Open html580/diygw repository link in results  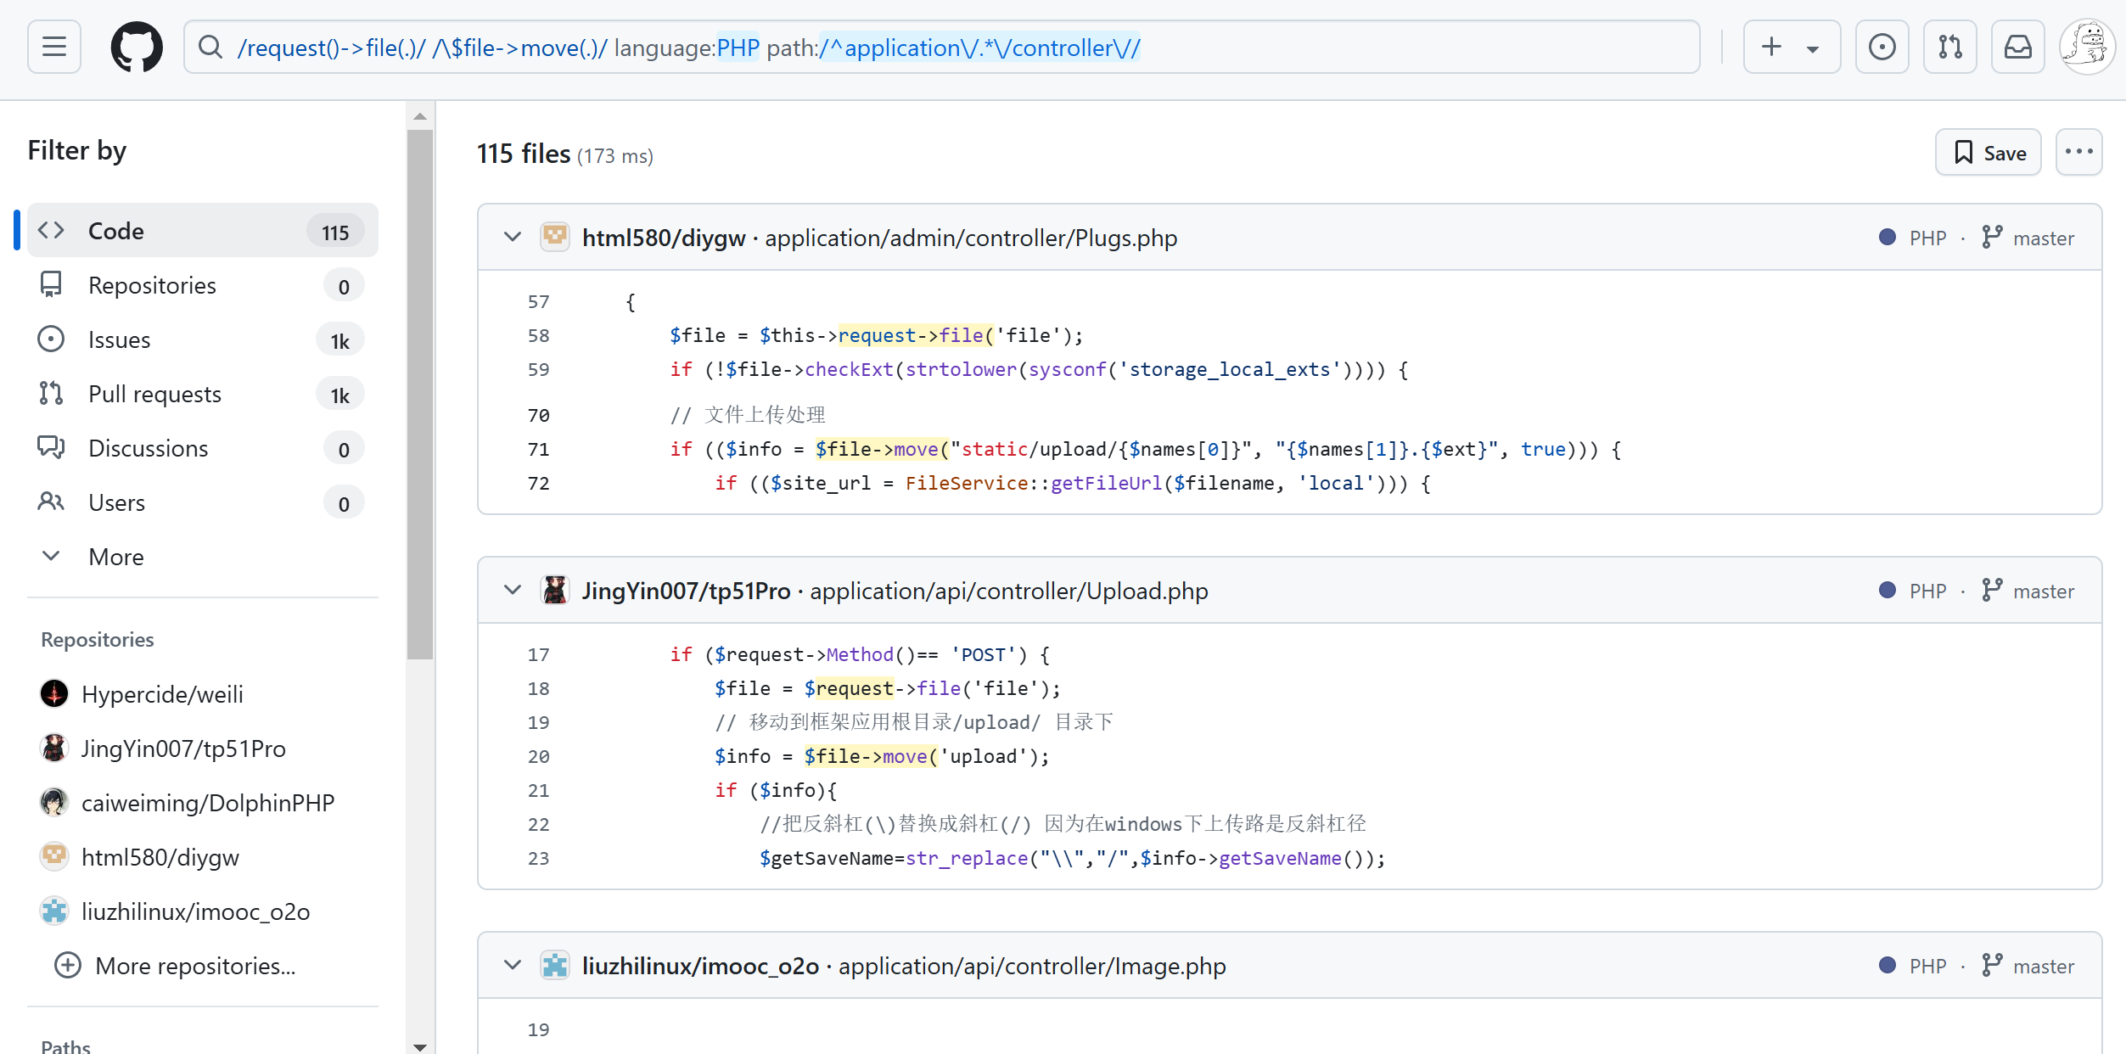pos(664,238)
